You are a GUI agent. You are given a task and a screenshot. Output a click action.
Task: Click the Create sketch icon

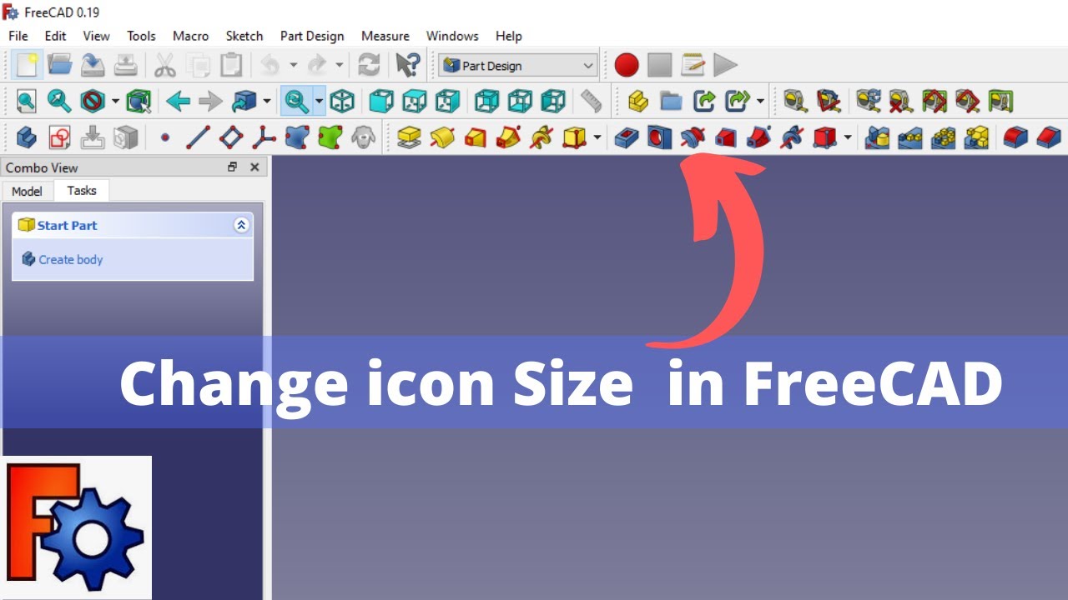[x=59, y=137]
